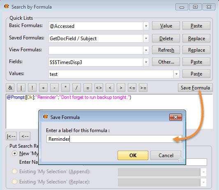
Task: Insert the exclamation NOT operator
Action: pos(32,88)
